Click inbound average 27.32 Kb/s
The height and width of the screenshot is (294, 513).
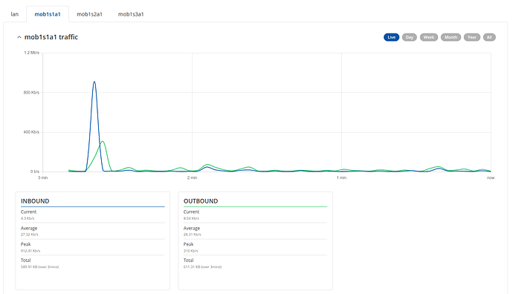tap(30, 235)
